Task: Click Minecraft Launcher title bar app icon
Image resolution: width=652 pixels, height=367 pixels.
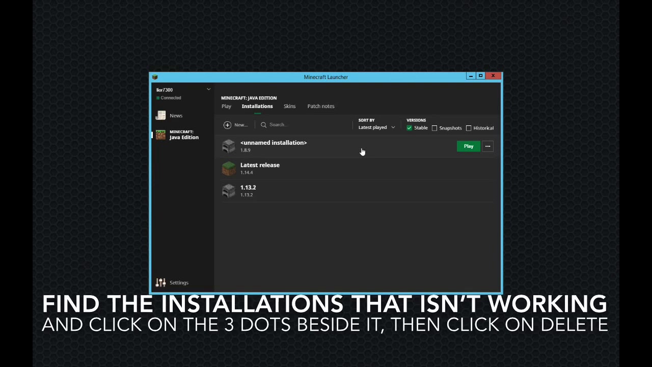Action: pyautogui.click(x=155, y=77)
